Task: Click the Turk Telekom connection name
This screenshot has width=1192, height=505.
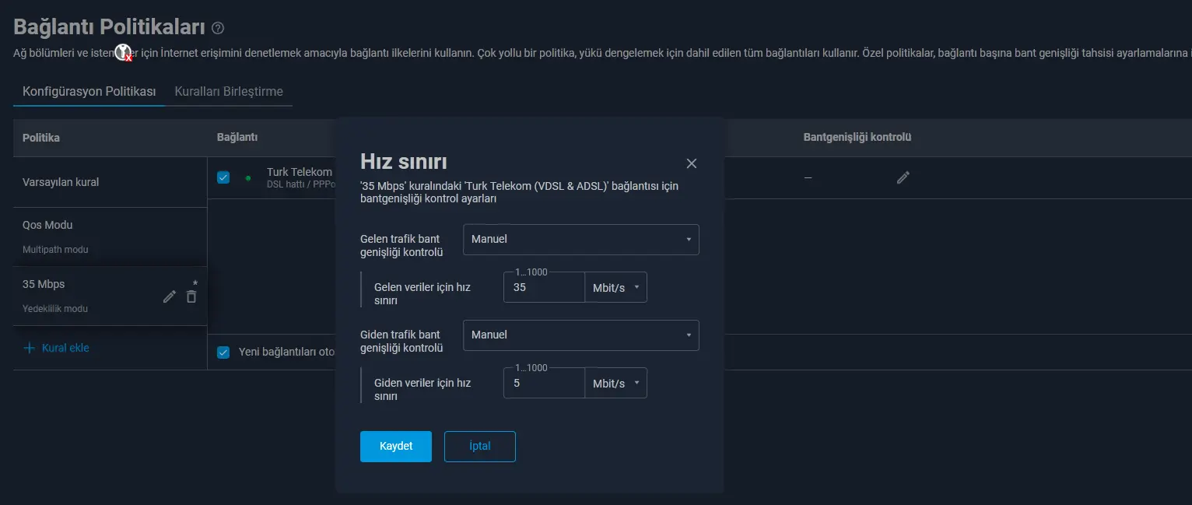Action: [x=300, y=171]
